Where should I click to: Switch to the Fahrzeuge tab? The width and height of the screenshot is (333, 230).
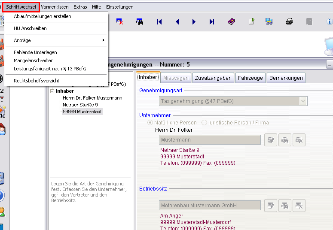pos(250,78)
